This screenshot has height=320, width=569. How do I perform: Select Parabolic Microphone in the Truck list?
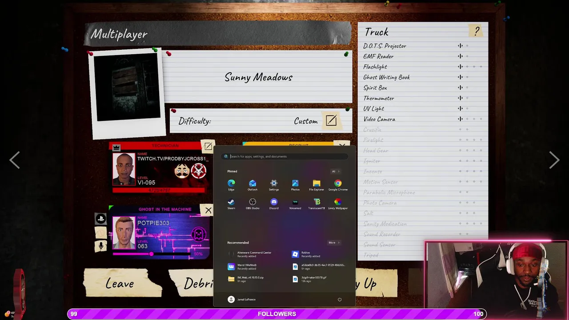click(x=389, y=192)
